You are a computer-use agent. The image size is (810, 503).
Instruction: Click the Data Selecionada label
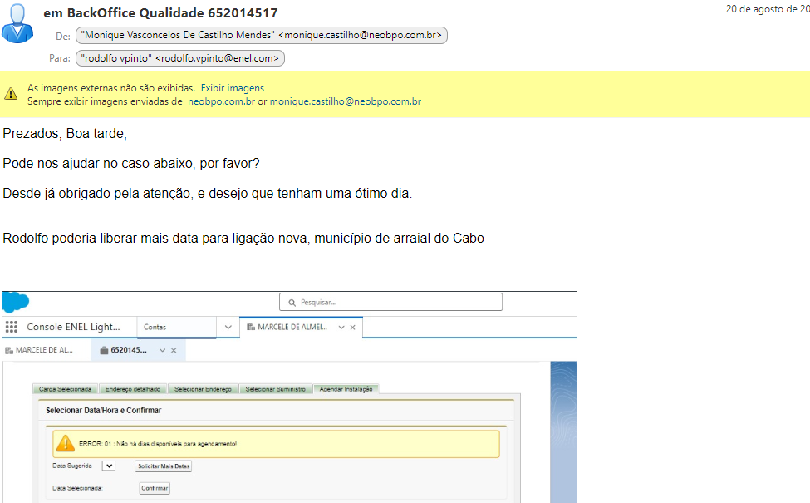(x=77, y=488)
